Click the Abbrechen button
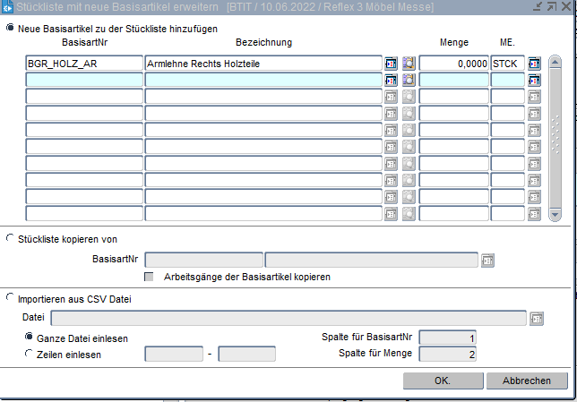This screenshot has width=577, height=402. [526, 381]
